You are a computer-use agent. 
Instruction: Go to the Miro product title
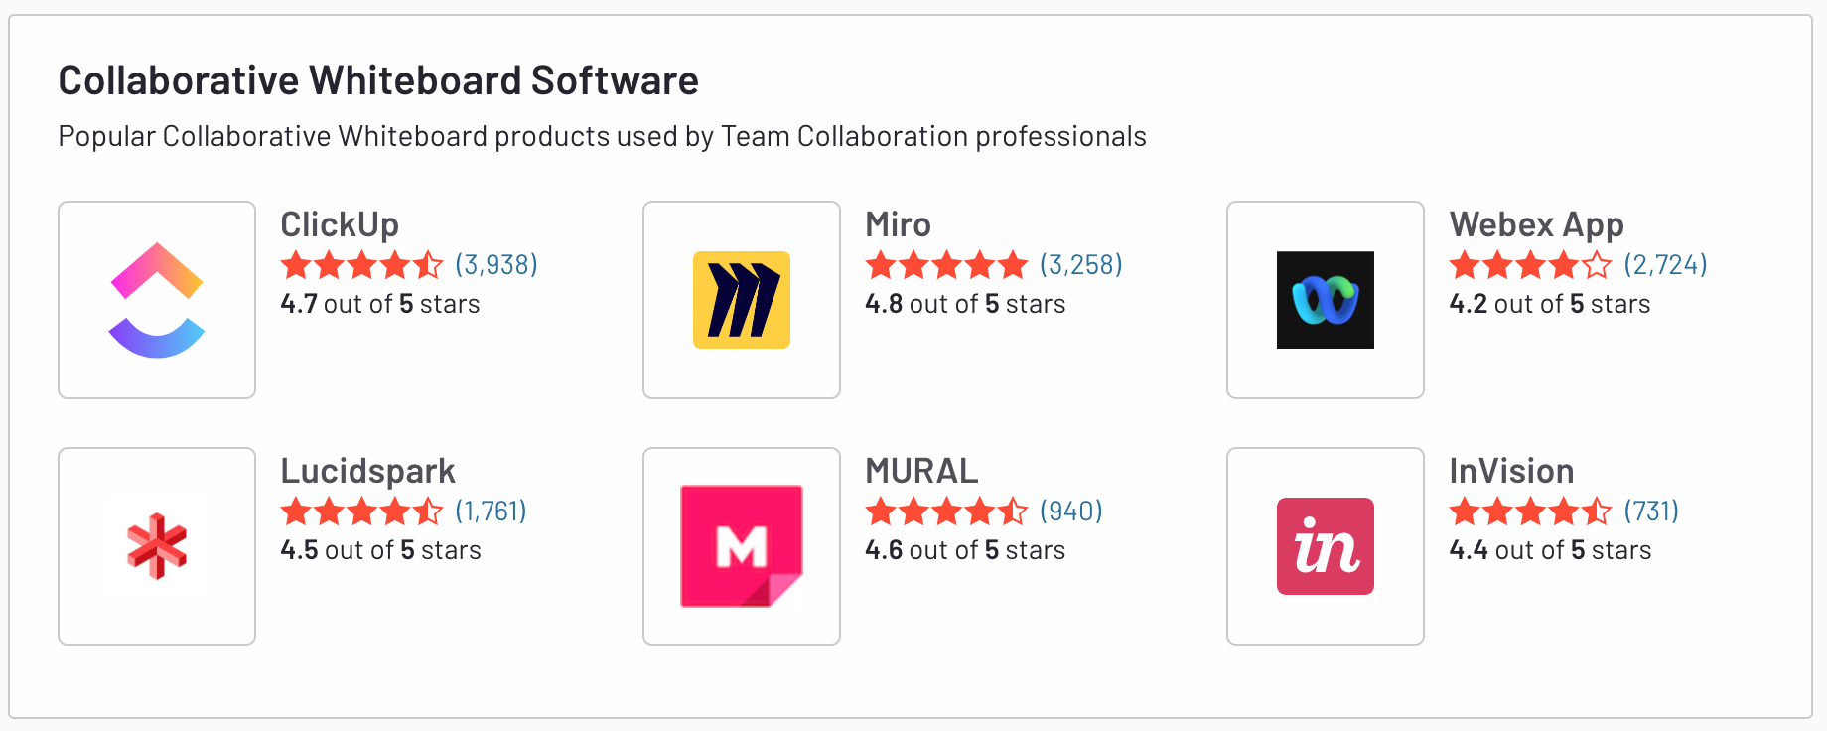[x=898, y=224]
